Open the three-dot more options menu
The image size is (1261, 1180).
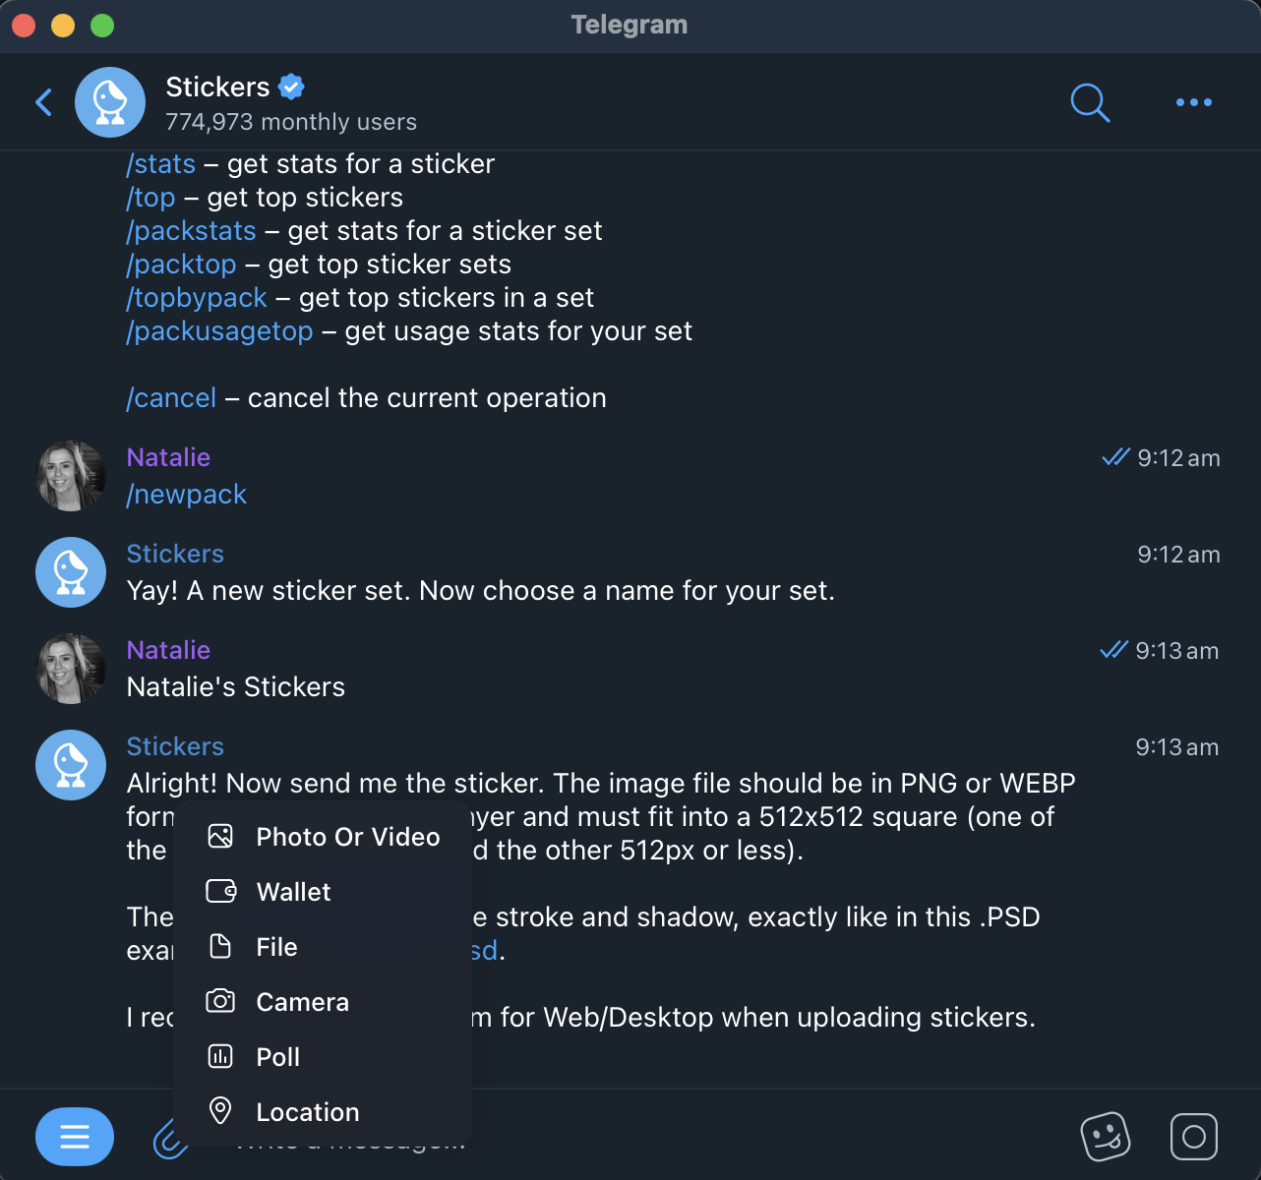pos(1193,102)
